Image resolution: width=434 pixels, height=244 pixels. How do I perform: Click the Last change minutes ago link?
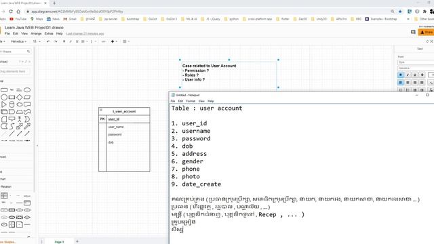point(85,33)
